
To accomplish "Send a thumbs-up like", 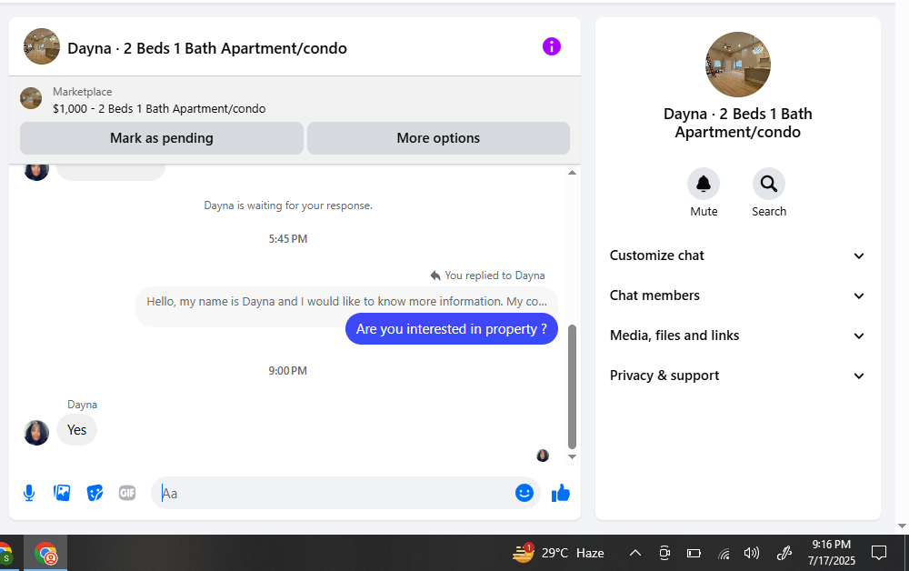I will point(561,494).
